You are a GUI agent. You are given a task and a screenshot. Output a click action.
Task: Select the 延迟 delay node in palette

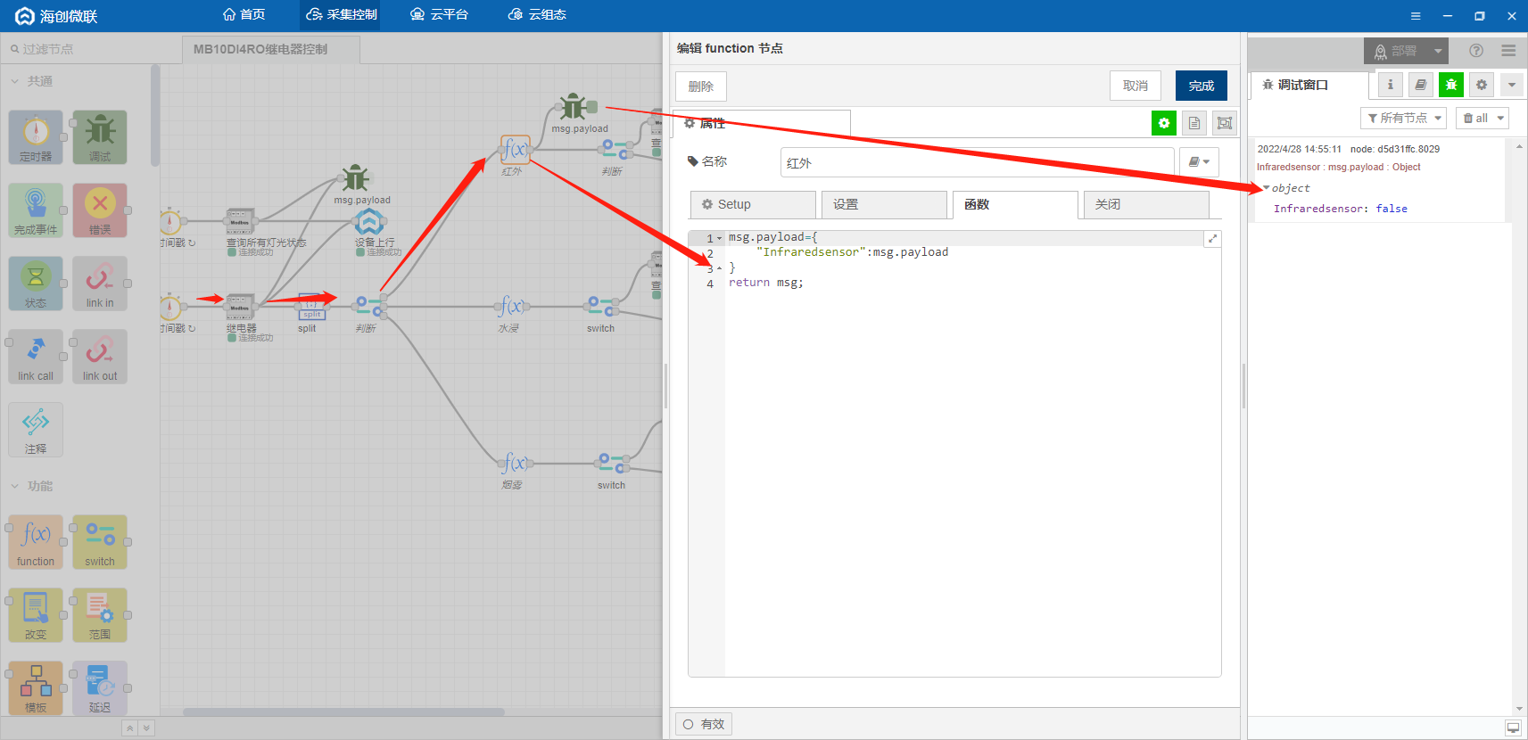pos(100,687)
